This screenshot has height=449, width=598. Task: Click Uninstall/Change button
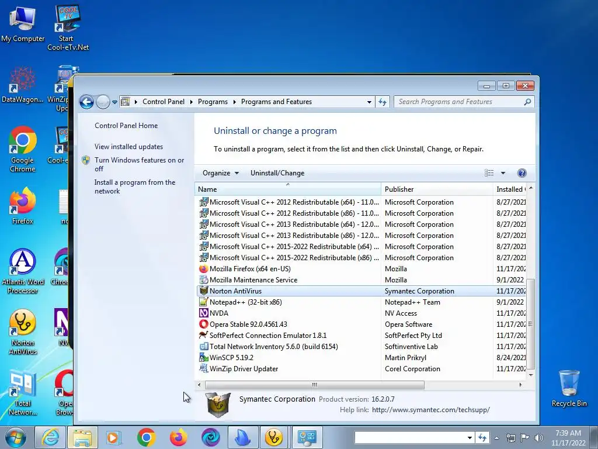[x=277, y=173]
